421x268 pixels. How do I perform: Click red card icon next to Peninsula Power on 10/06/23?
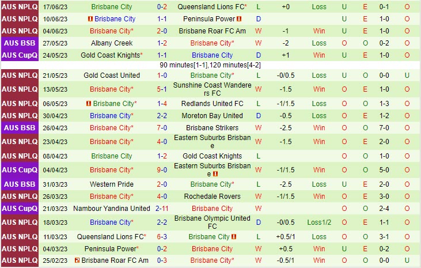[240, 19]
